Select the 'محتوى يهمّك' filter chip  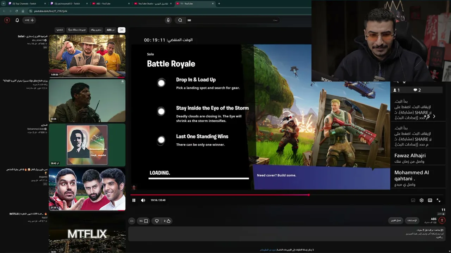(x=96, y=30)
